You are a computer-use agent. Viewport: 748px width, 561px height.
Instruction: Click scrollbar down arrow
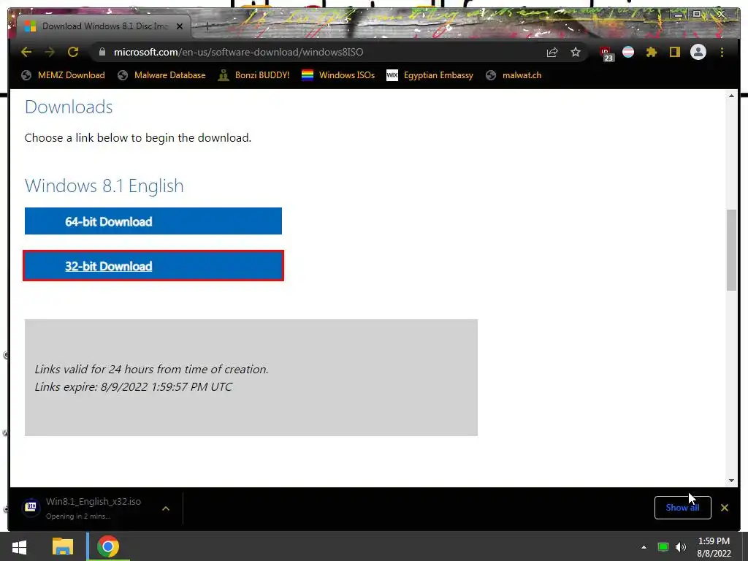[x=731, y=481]
